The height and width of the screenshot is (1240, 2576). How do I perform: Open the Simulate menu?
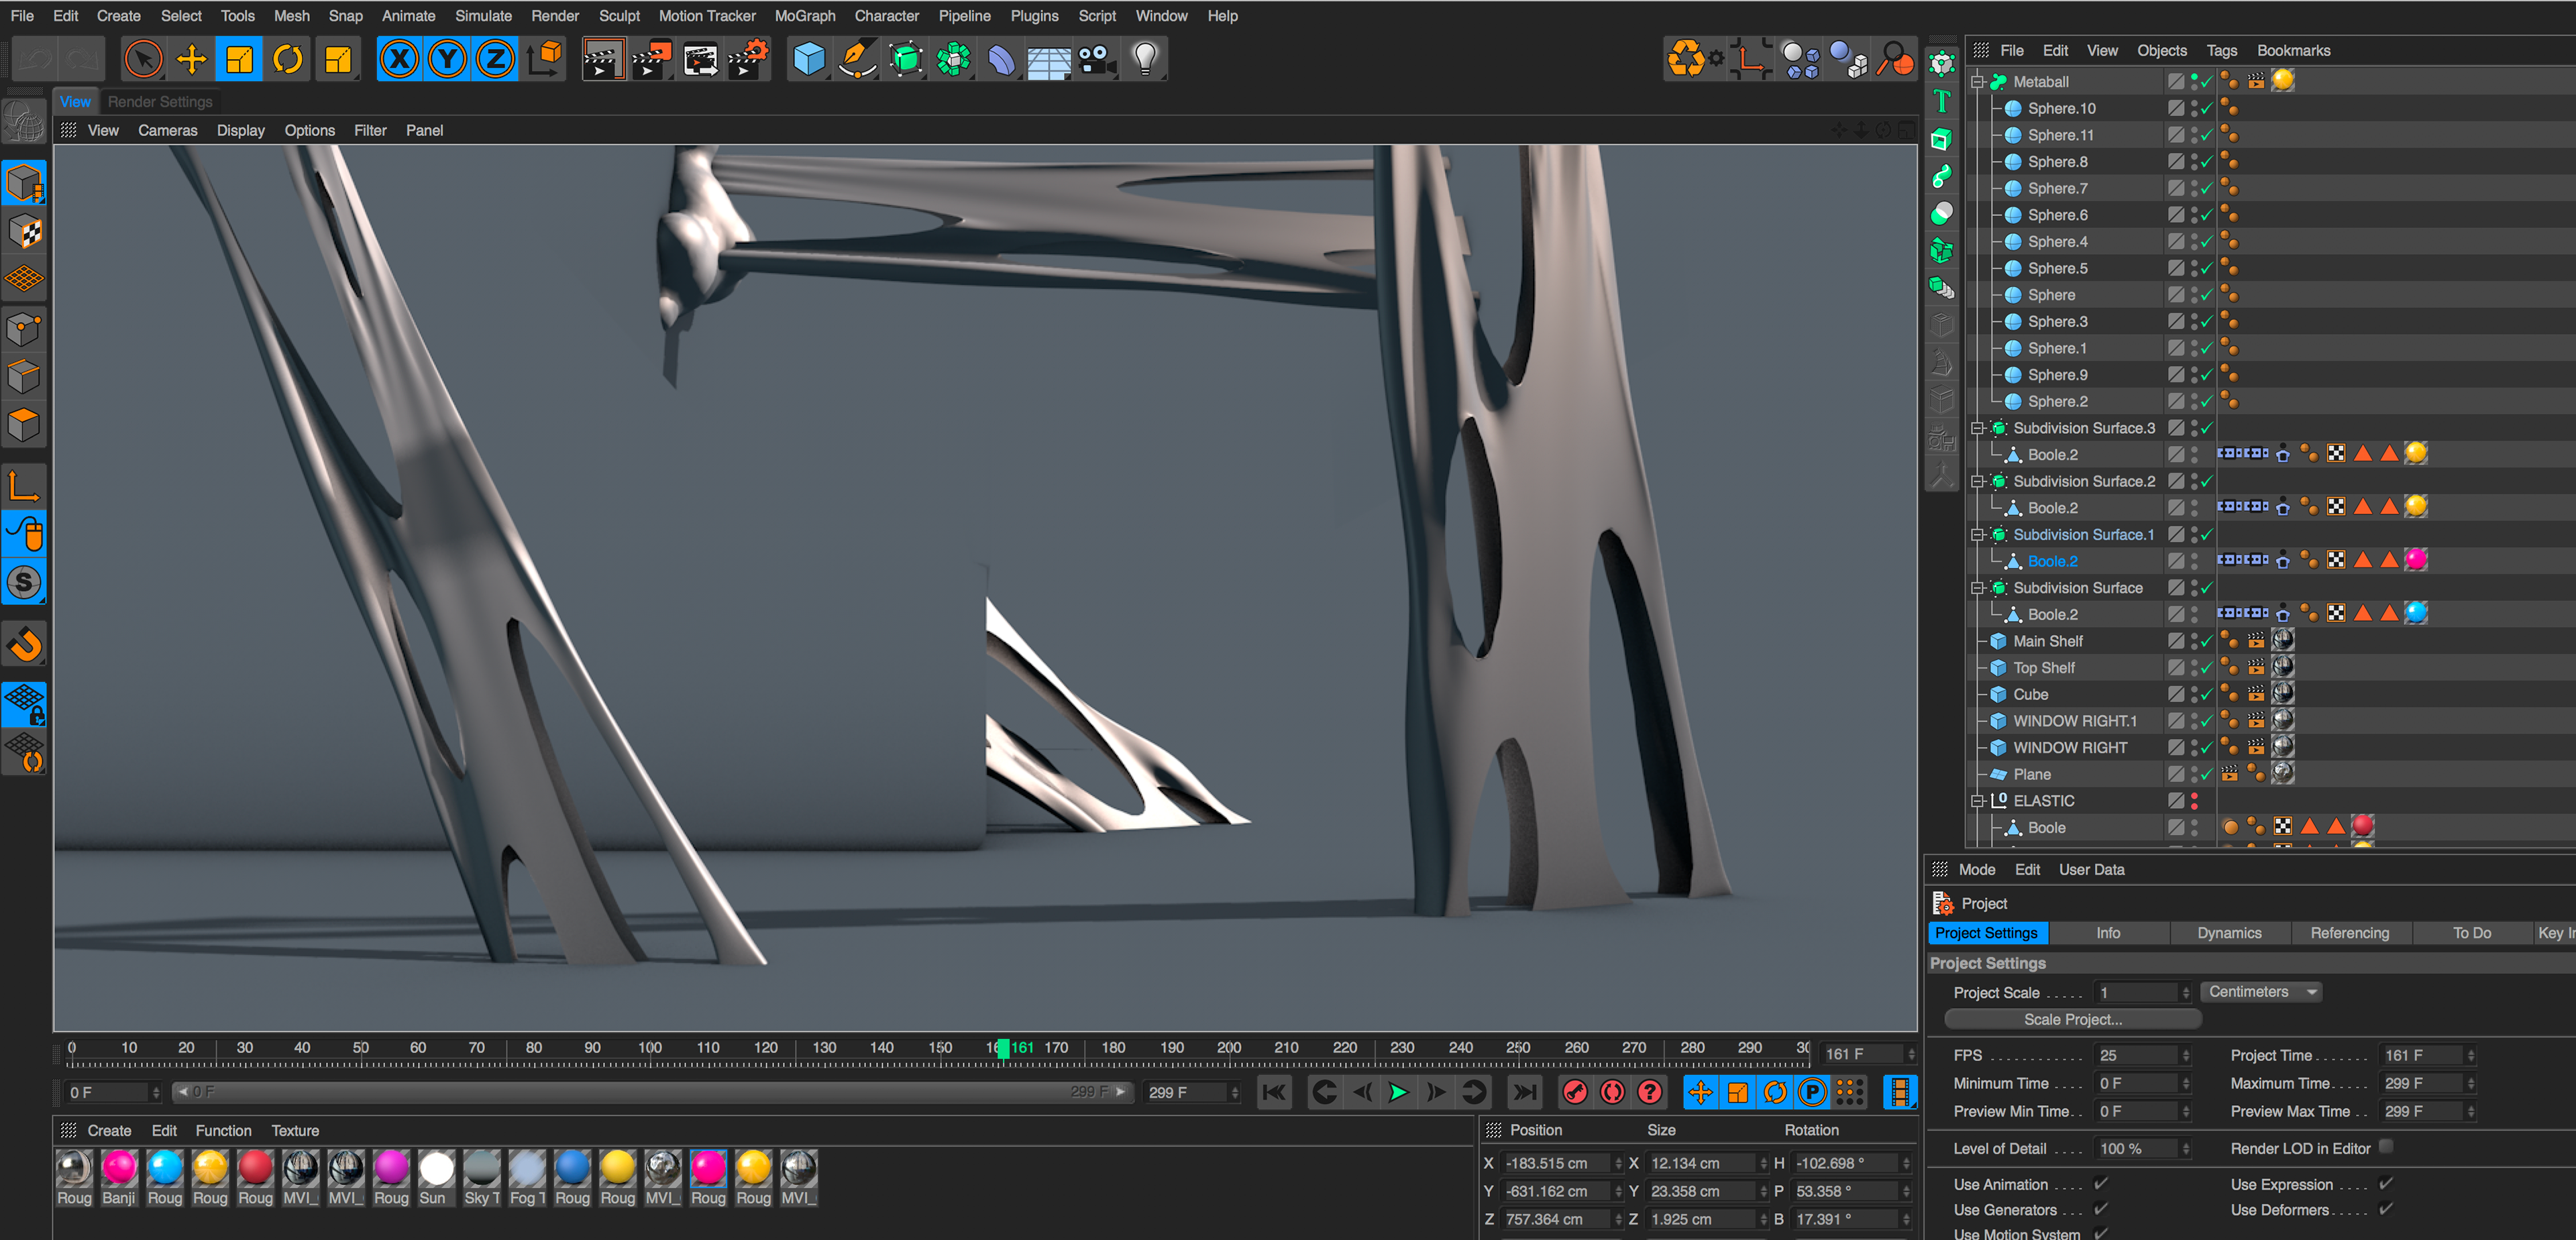tap(483, 16)
